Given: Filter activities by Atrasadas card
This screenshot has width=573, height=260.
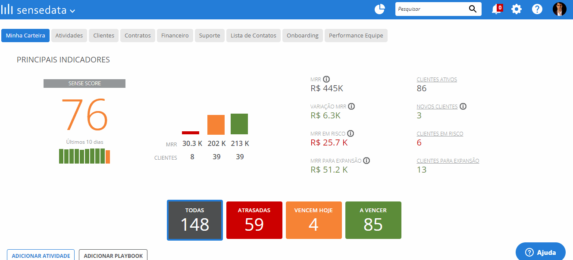Looking at the screenshot, I should (x=254, y=220).
